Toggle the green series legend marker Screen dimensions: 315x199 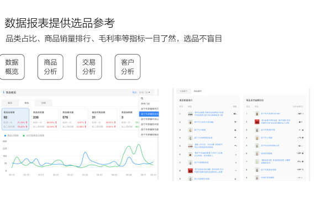point(24,135)
